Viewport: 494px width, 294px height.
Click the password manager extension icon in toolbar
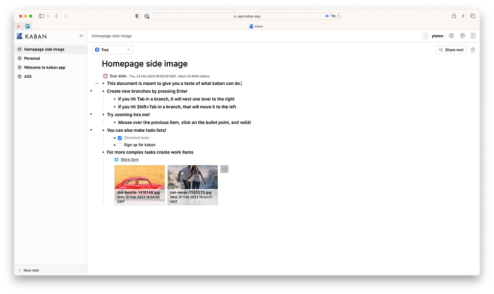click(147, 16)
